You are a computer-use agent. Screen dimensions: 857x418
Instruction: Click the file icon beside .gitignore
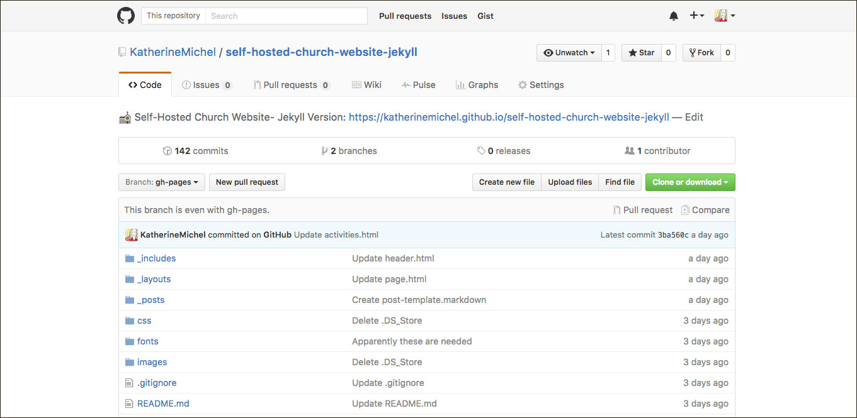point(130,383)
